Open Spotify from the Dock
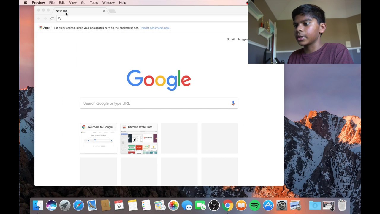Screen dimensions: 380x214 (255, 205)
